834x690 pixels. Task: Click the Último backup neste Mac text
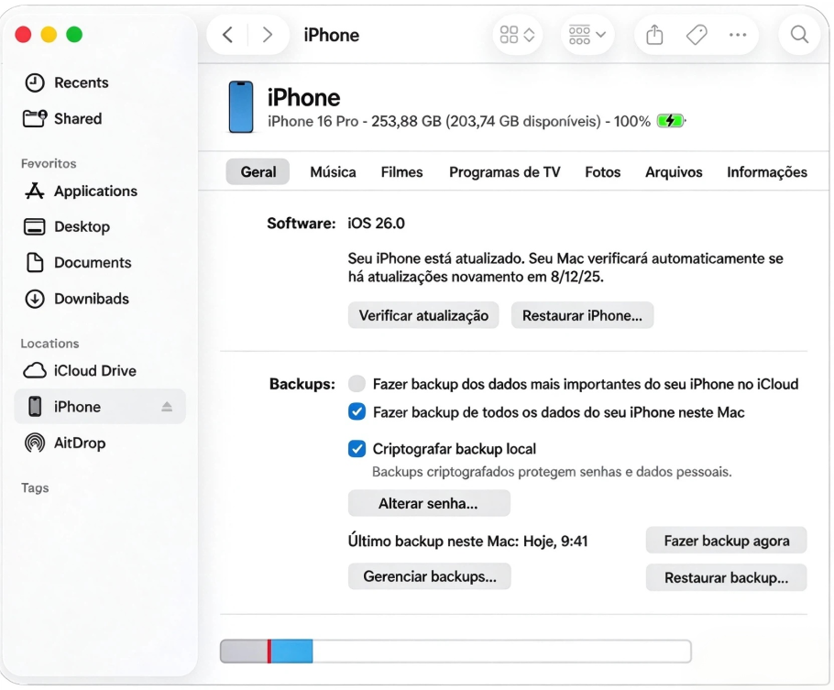(x=467, y=541)
